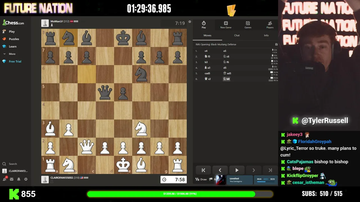Screen dimensions: 360x202
Task: Click the white king on e1
Action: pos(123,165)
